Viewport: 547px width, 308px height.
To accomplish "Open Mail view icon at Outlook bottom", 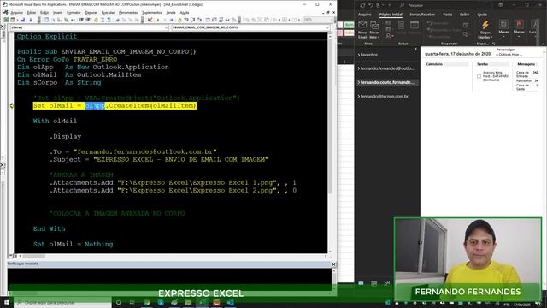I will (x=361, y=283).
